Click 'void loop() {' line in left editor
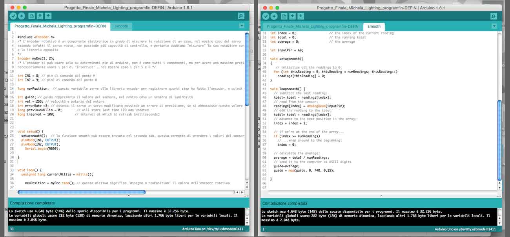 (29, 170)
